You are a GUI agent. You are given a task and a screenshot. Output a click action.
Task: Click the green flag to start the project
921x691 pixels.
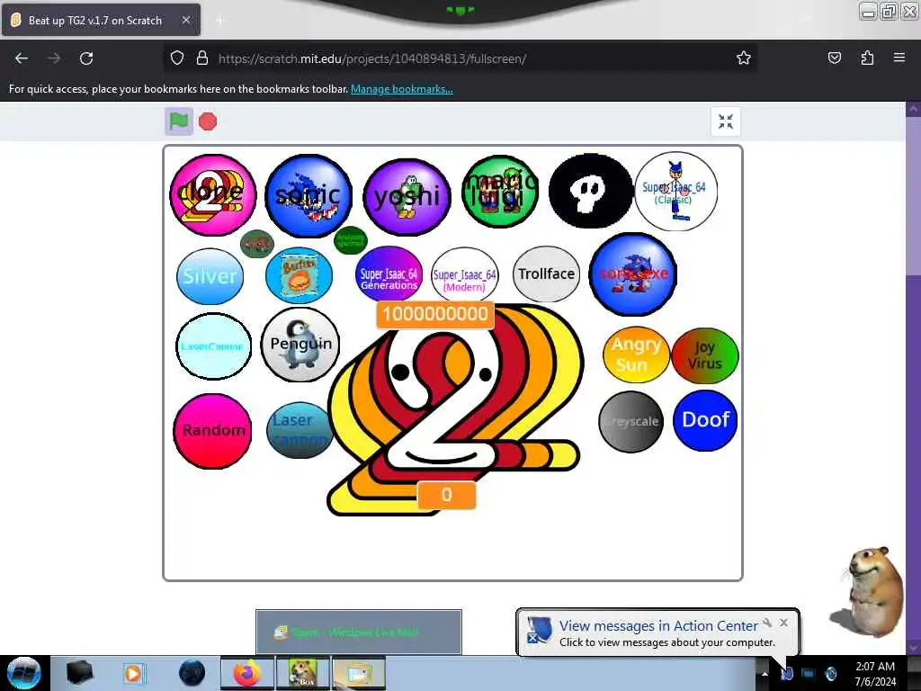tap(179, 121)
